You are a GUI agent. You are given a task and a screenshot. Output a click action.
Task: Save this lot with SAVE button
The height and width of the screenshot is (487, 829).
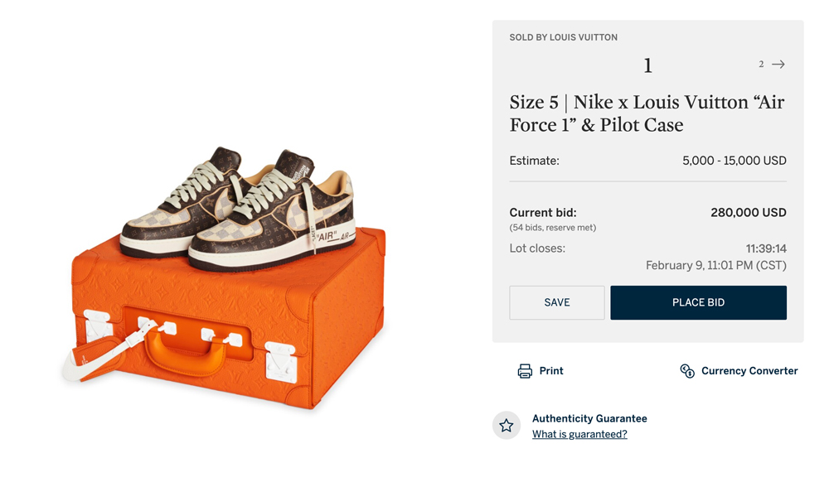[x=557, y=302]
